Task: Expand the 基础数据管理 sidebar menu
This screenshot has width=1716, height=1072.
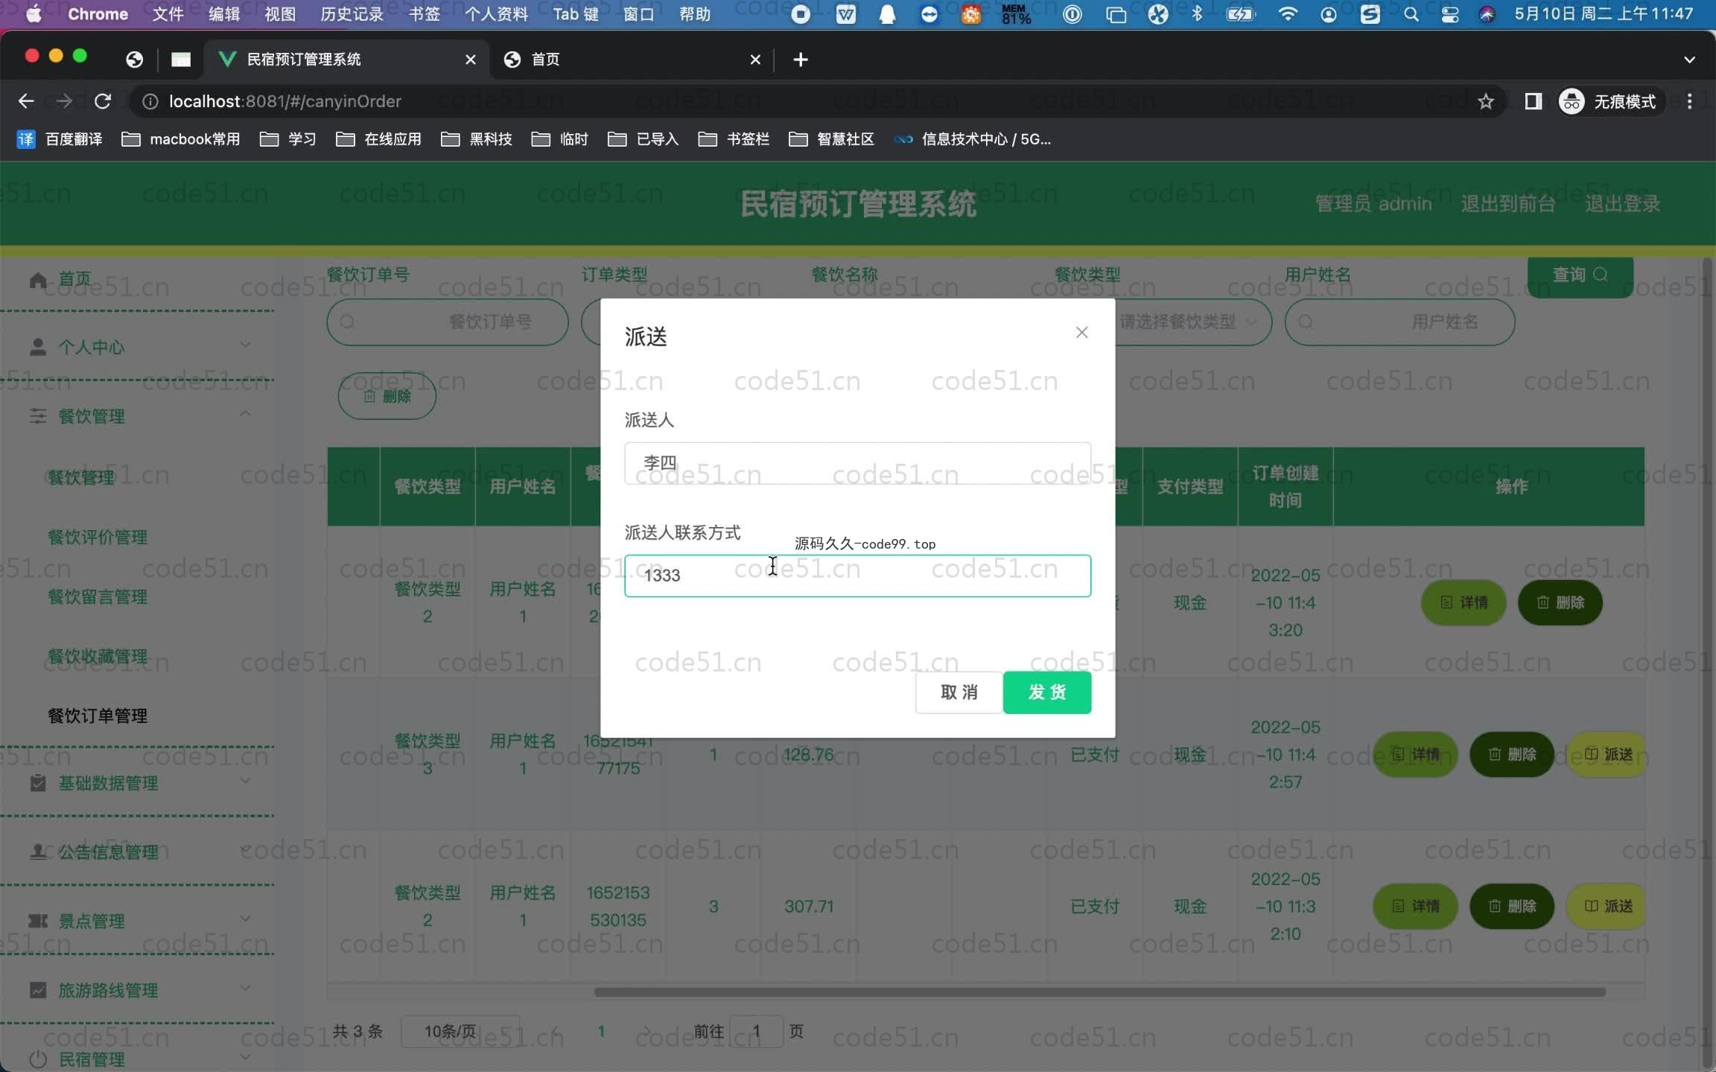Action: click(x=137, y=783)
